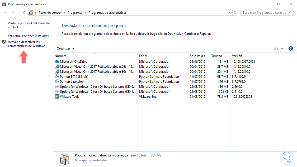
Task: Open Activar o desactivar las características de Windows
Action: point(27,44)
